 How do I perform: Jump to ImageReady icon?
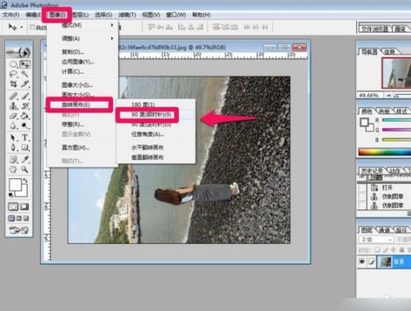click(x=19, y=229)
